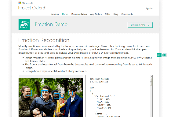Click the Microsoft logo
This screenshot has width=171, height=117.
[26, 3]
